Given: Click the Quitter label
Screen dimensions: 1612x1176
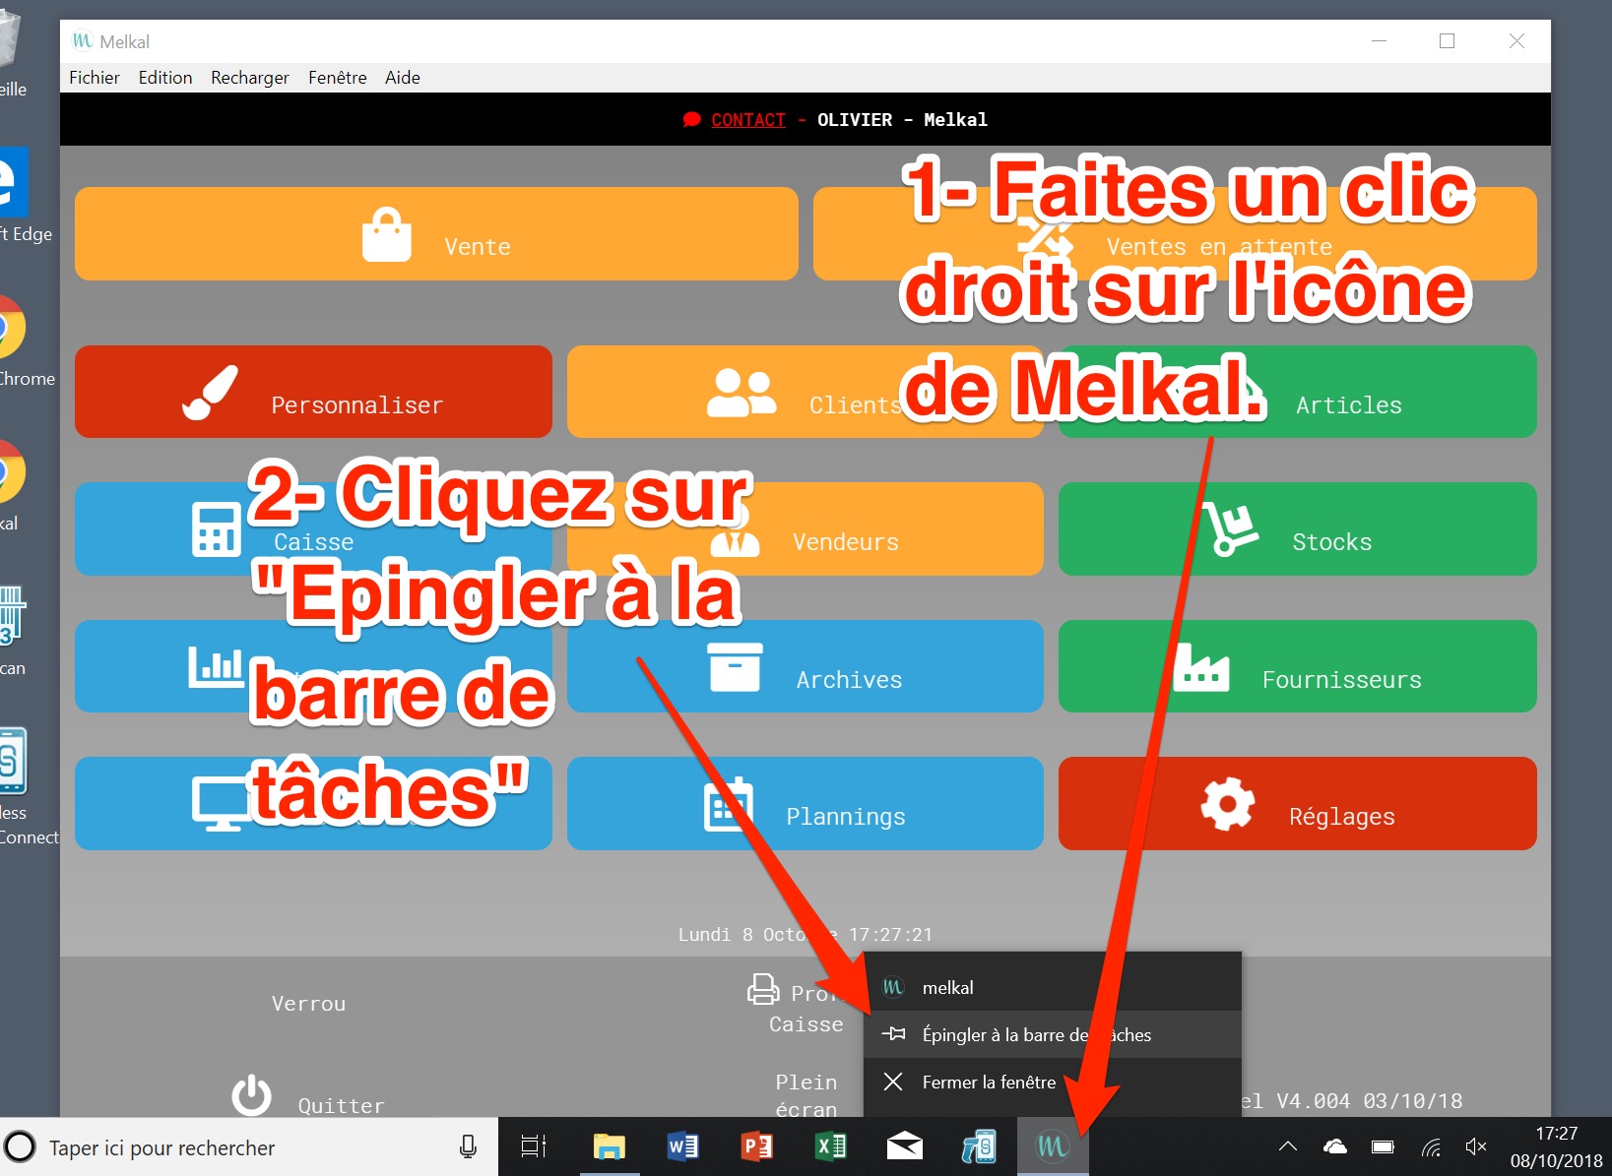Looking at the screenshot, I should click(341, 1106).
